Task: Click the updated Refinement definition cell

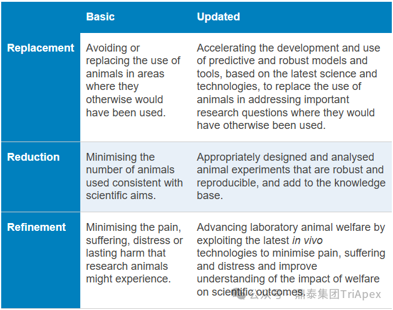Action: tap(291, 260)
